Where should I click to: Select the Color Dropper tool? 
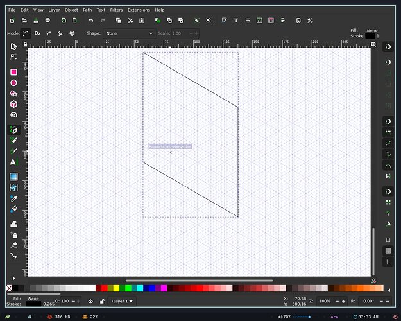pos(14,198)
